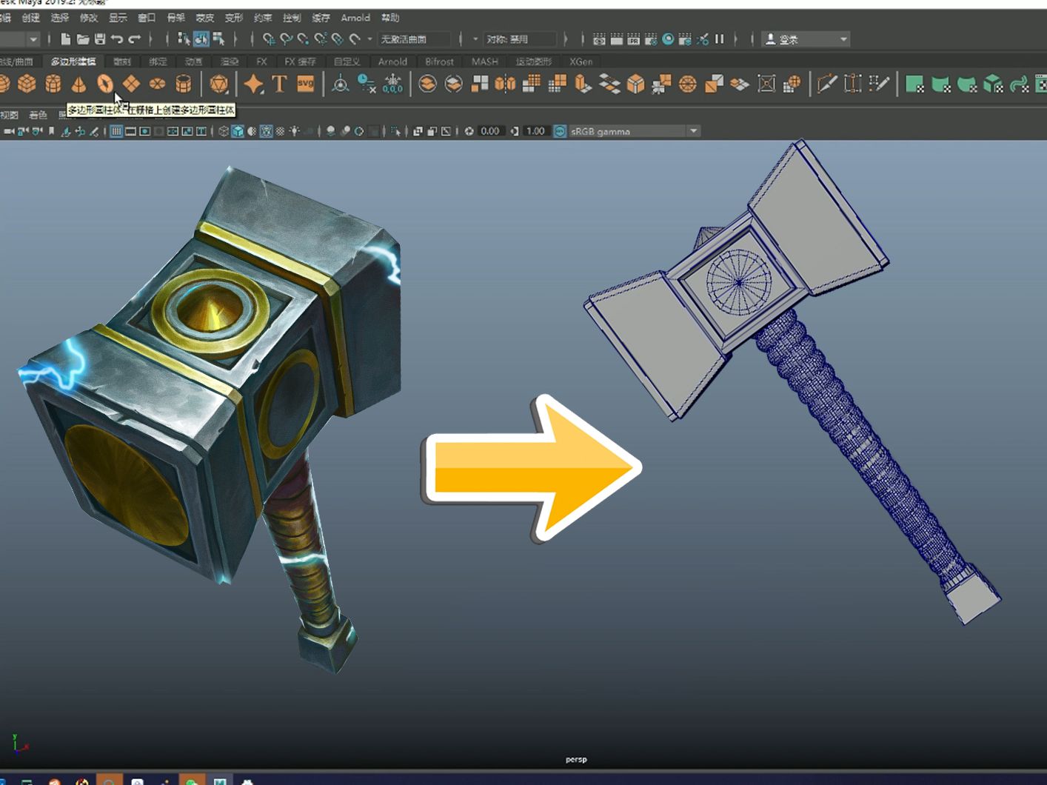Click the redo arrow icon
This screenshot has height=785, width=1047.
click(x=134, y=39)
